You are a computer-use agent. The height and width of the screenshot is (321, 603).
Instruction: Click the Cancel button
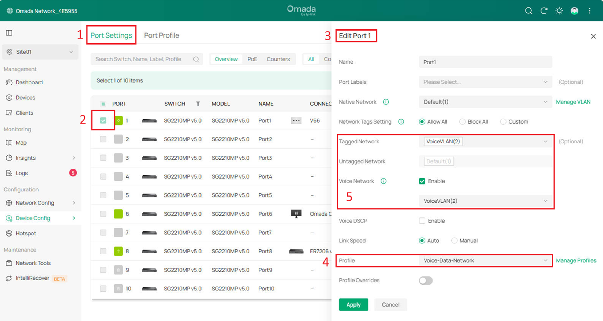390,305
